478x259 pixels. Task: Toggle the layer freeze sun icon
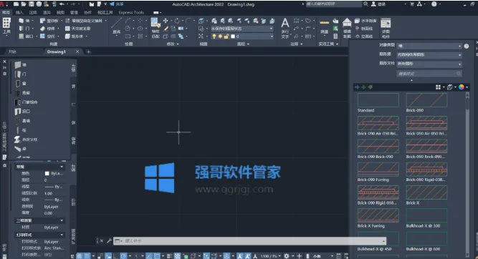click(220, 36)
